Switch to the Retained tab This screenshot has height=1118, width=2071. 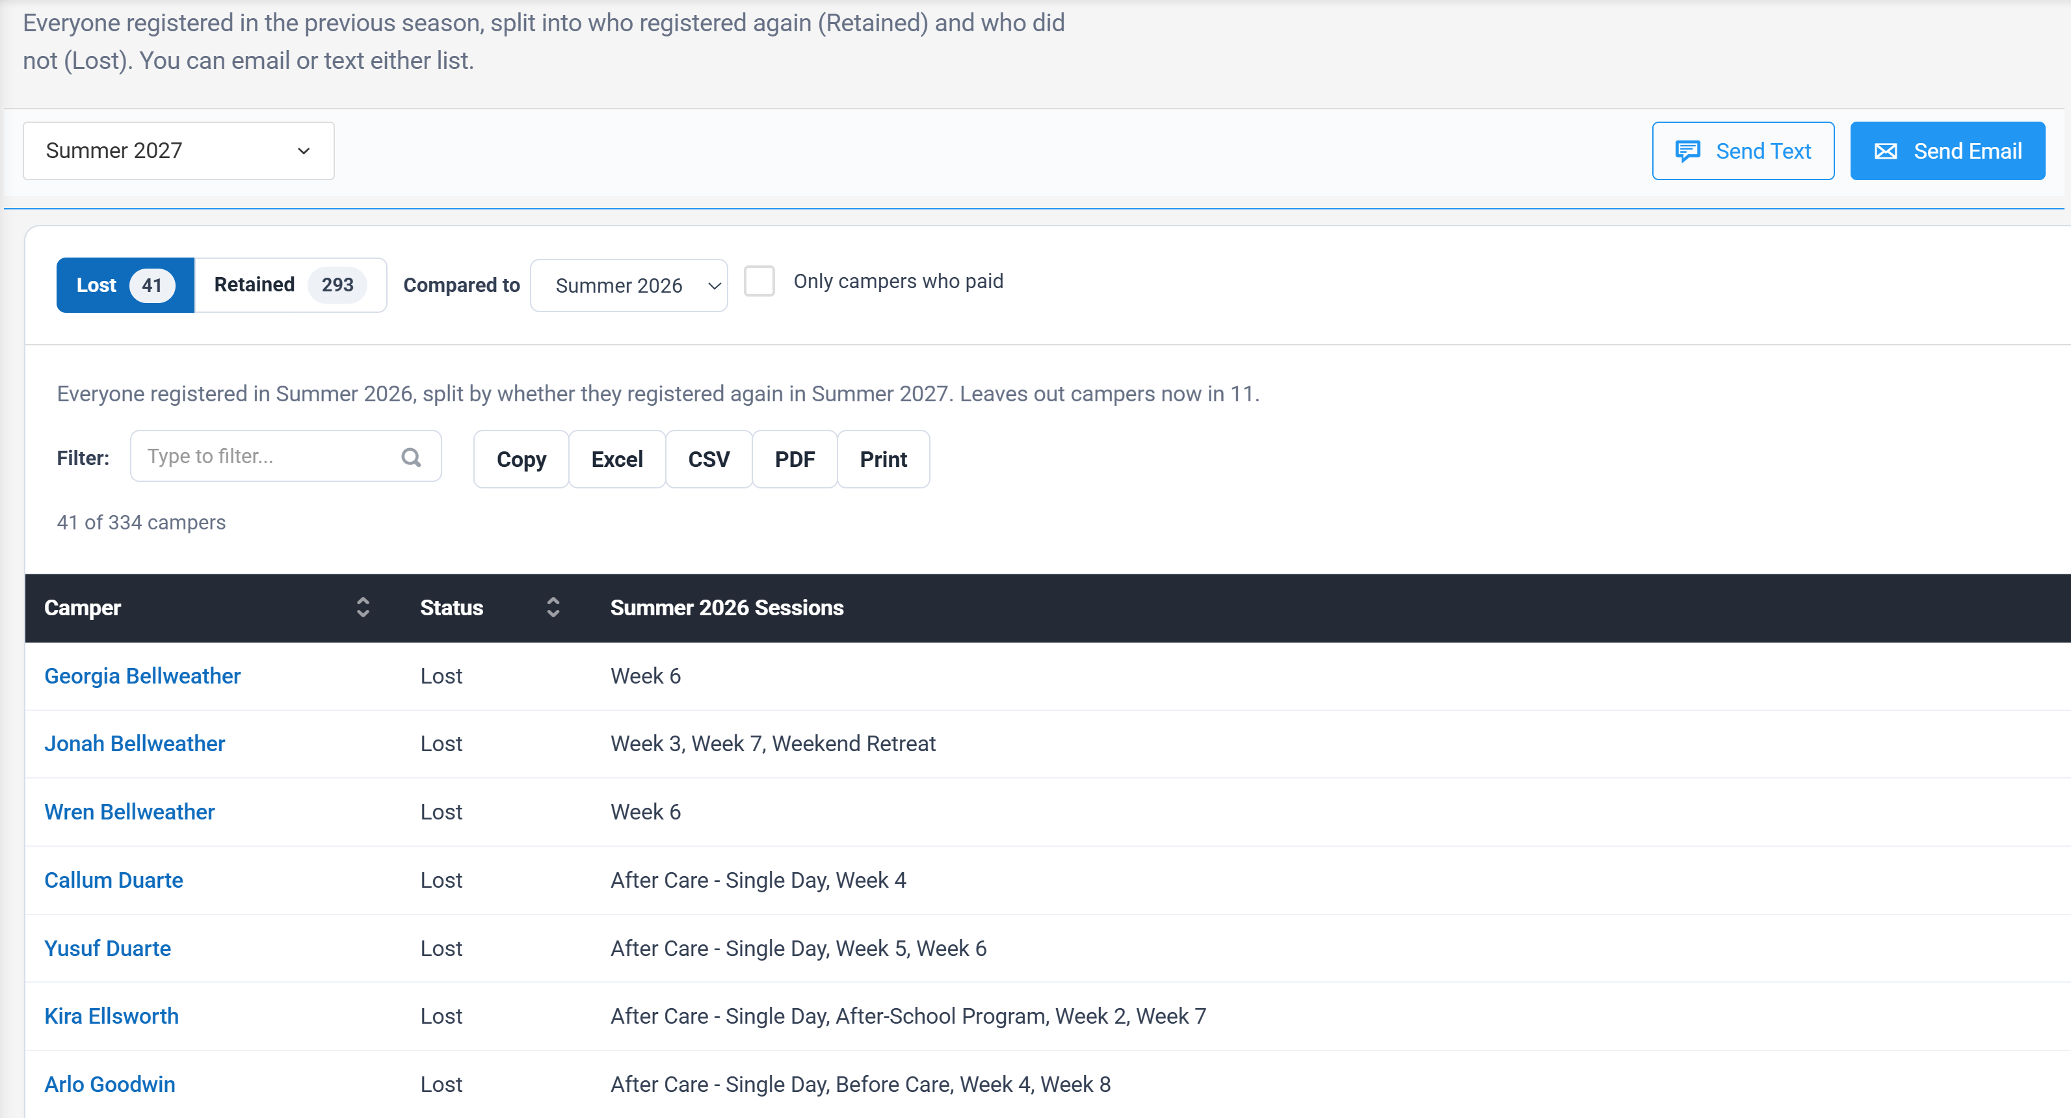click(289, 285)
